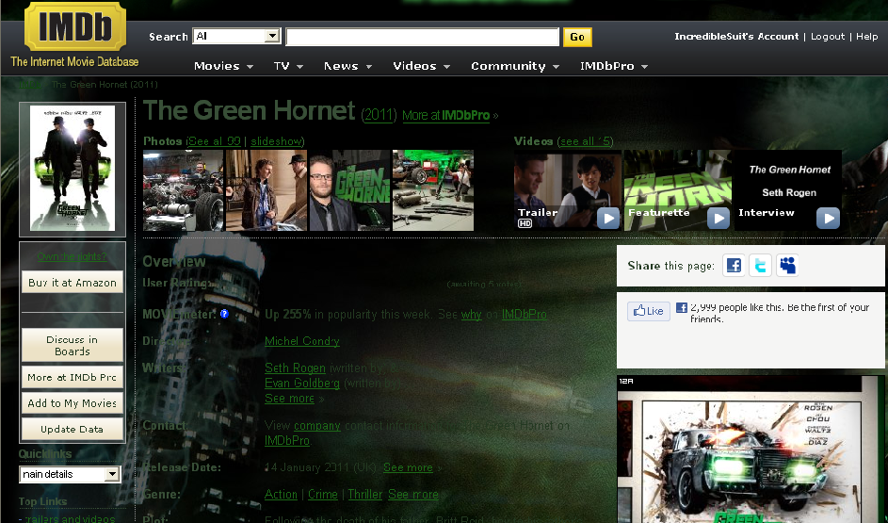The height and width of the screenshot is (523, 888).
Task: Play the Trailer video
Action: (567, 190)
